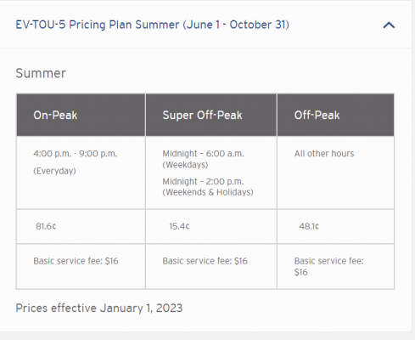The width and height of the screenshot is (415, 340).
Task: Select the Off-Peak column header
Action: tap(335, 115)
